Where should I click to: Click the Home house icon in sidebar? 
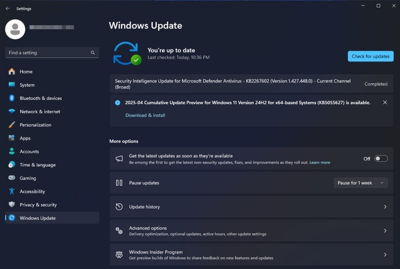click(x=12, y=72)
